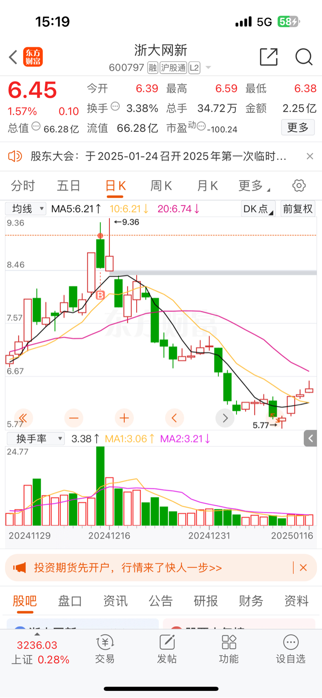Tap 设自选 watchlist icon
The image size is (322, 698).
click(x=291, y=649)
